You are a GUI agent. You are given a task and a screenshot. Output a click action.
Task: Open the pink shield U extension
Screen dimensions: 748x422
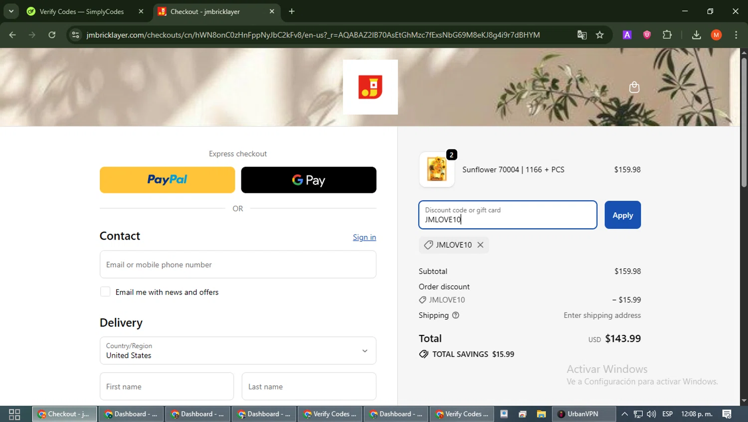tap(647, 35)
